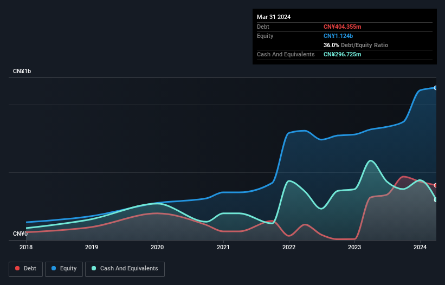Click the blue Equity endpoint marker
The width and height of the screenshot is (445, 285).
pyautogui.click(x=436, y=88)
